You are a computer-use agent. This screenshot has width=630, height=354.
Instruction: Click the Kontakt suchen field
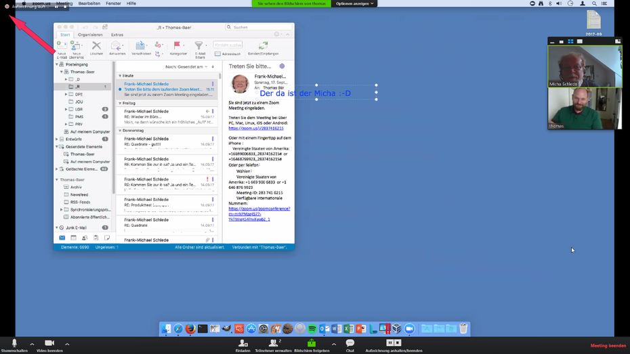(228, 45)
